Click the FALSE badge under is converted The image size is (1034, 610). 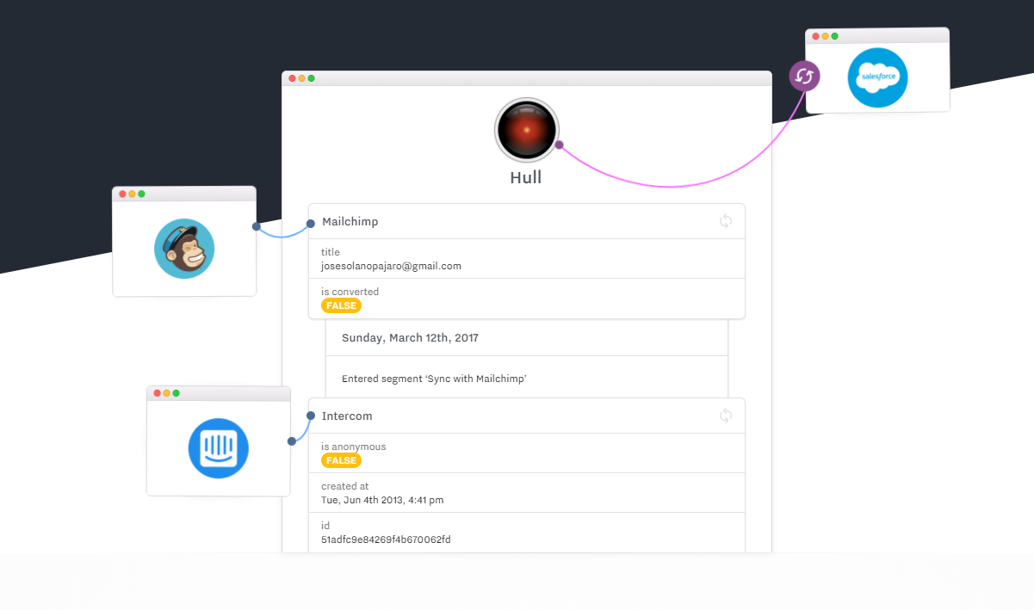(341, 305)
